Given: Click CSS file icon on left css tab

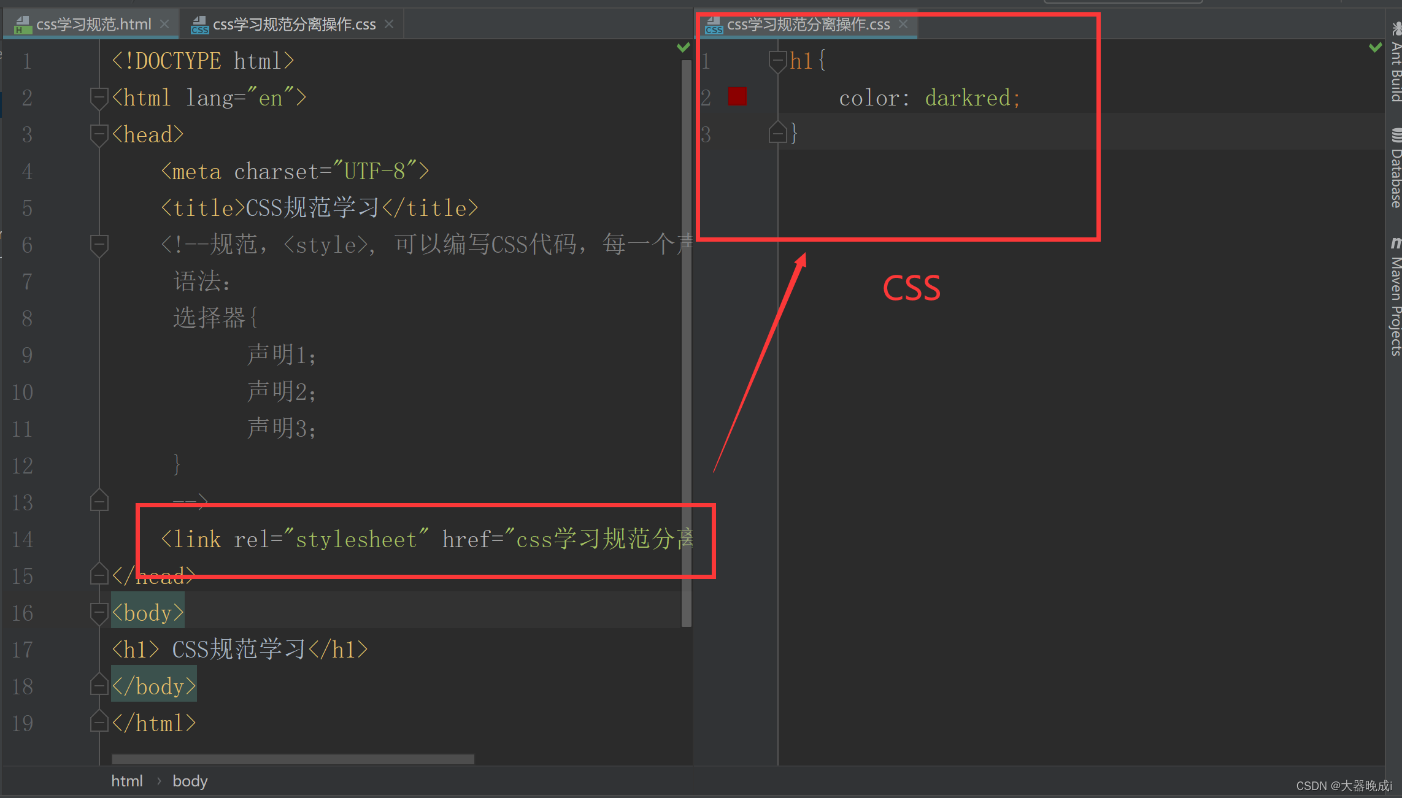Looking at the screenshot, I should 200,25.
